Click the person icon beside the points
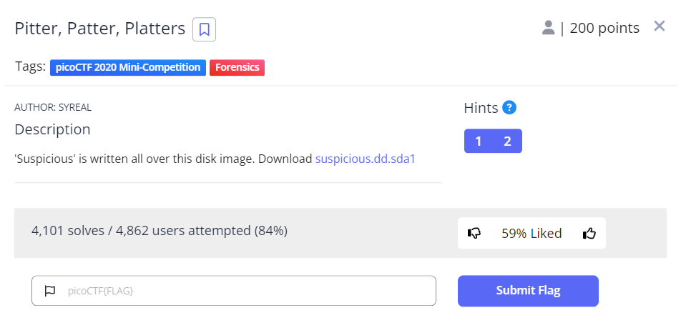 click(x=549, y=28)
